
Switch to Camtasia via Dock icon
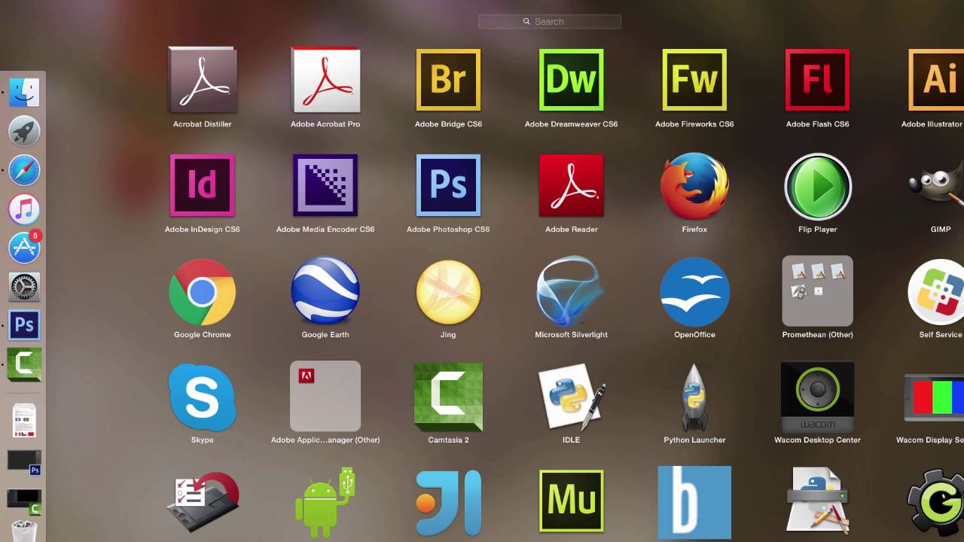click(24, 365)
